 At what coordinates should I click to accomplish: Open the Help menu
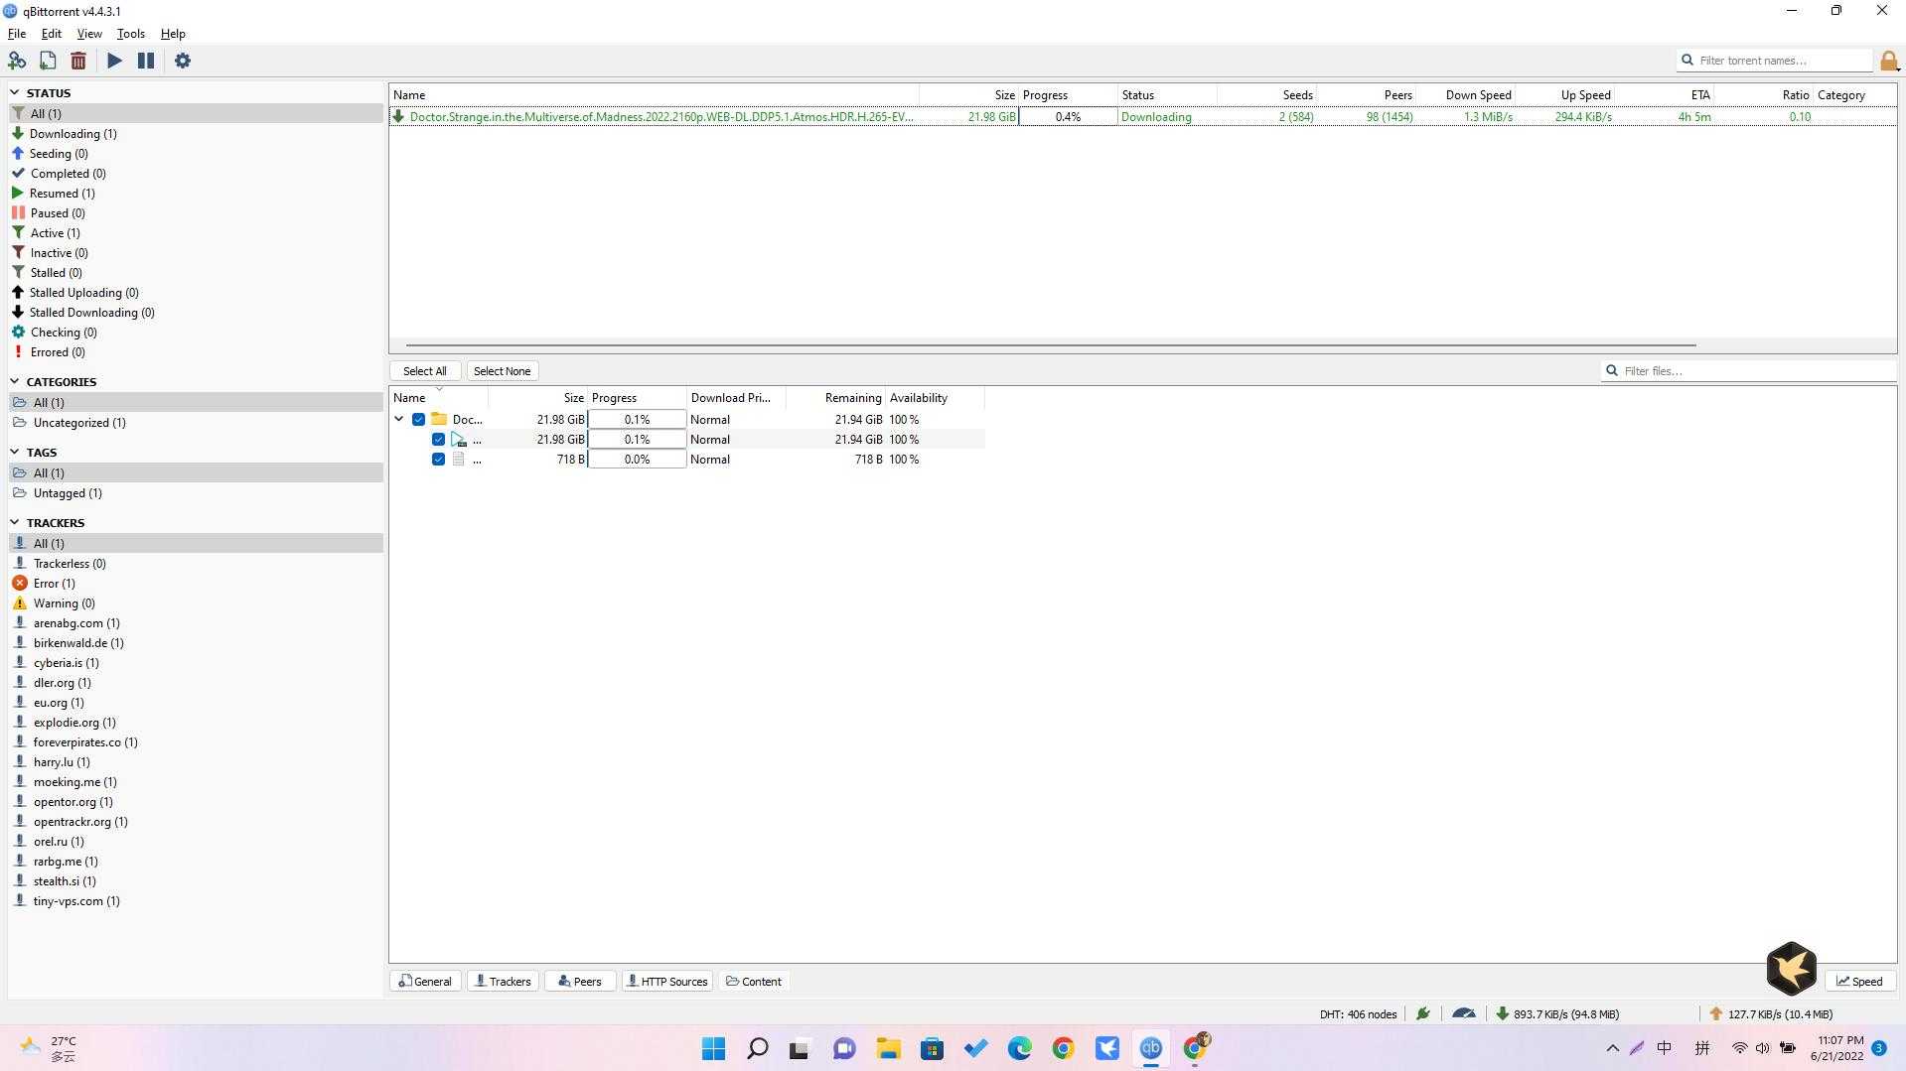(x=173, y=34)
